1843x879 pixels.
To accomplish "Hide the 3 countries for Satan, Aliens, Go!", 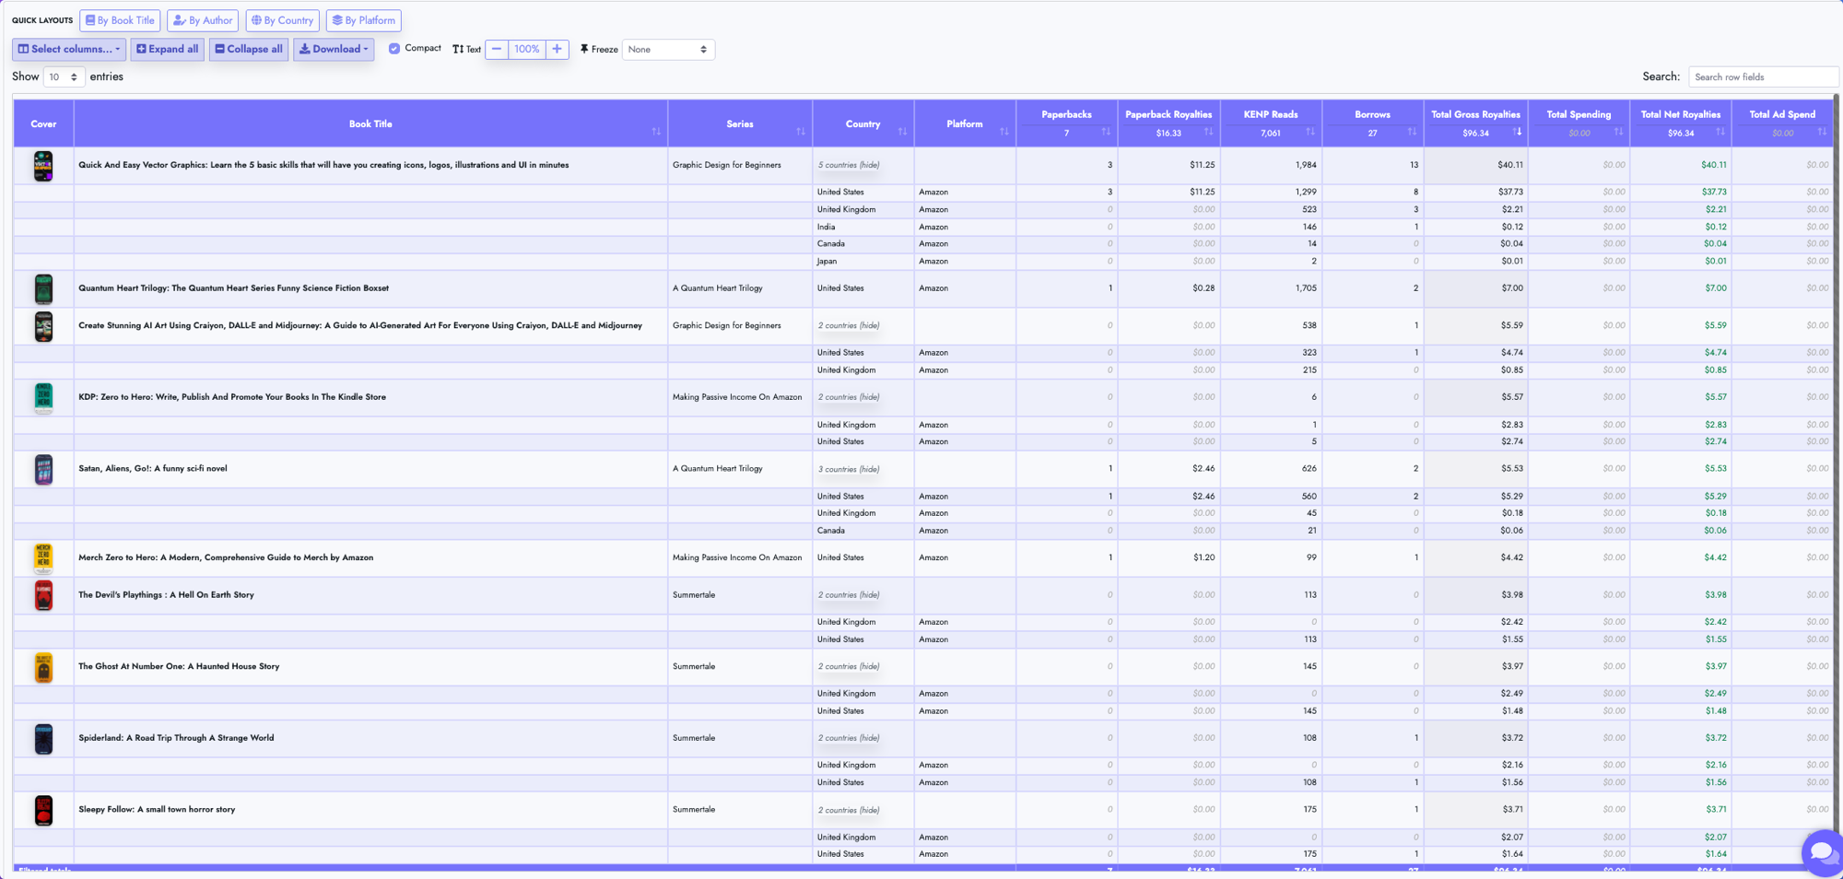I will coord(849,469).
